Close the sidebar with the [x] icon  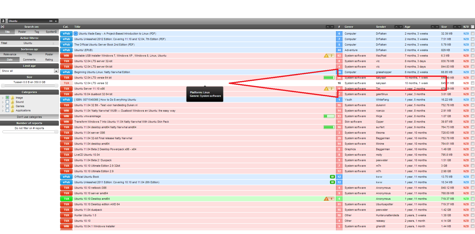click(3, 27)
